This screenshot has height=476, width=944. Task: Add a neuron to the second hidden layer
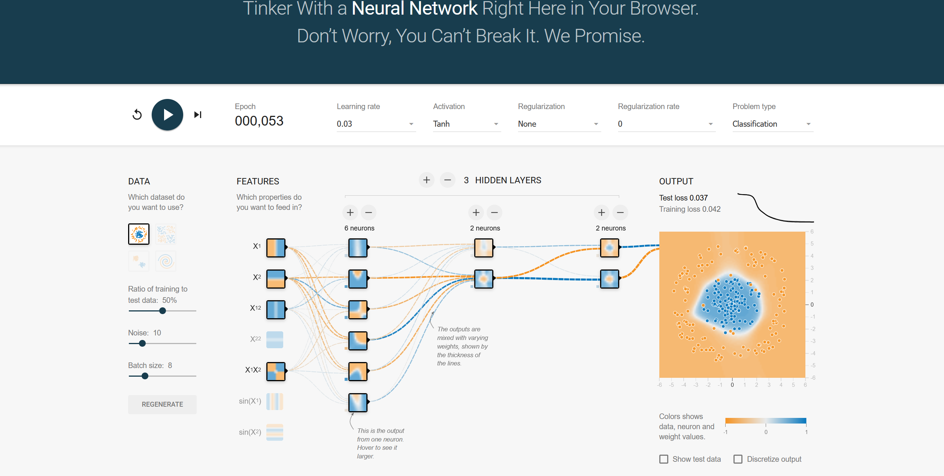click(476, 213)
